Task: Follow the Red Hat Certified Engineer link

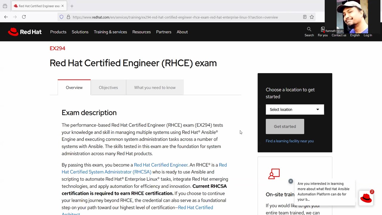Action: point(161,165)
